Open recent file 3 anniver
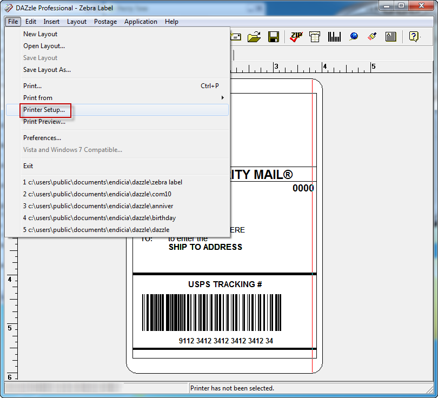The width and height of the screenshot is (438, 398). pyautogui.click(x=117, y=206)
